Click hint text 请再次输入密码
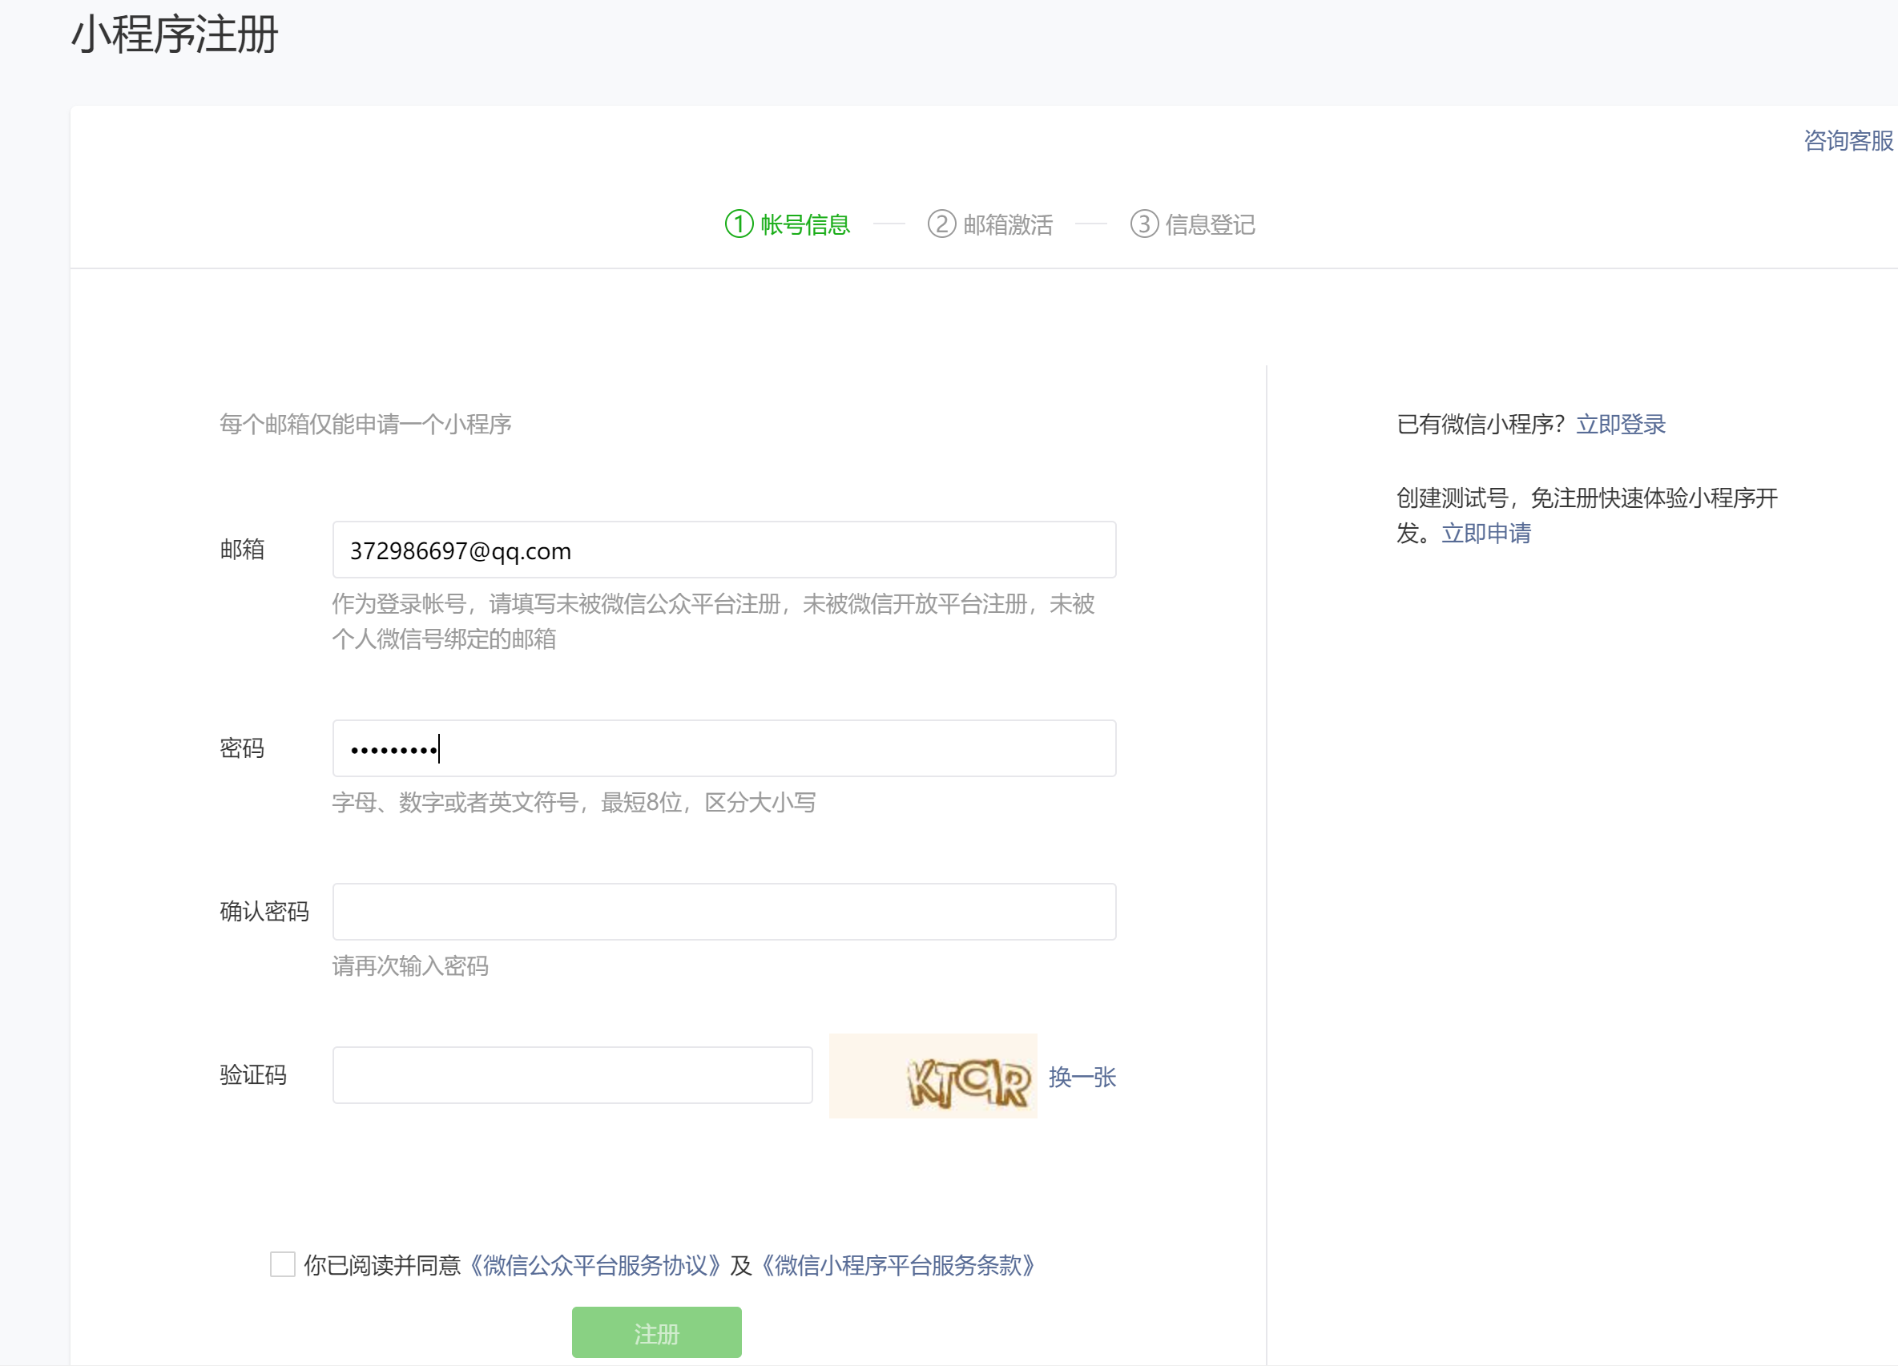The image size is (1898, 1366). (x=410, y=966)
